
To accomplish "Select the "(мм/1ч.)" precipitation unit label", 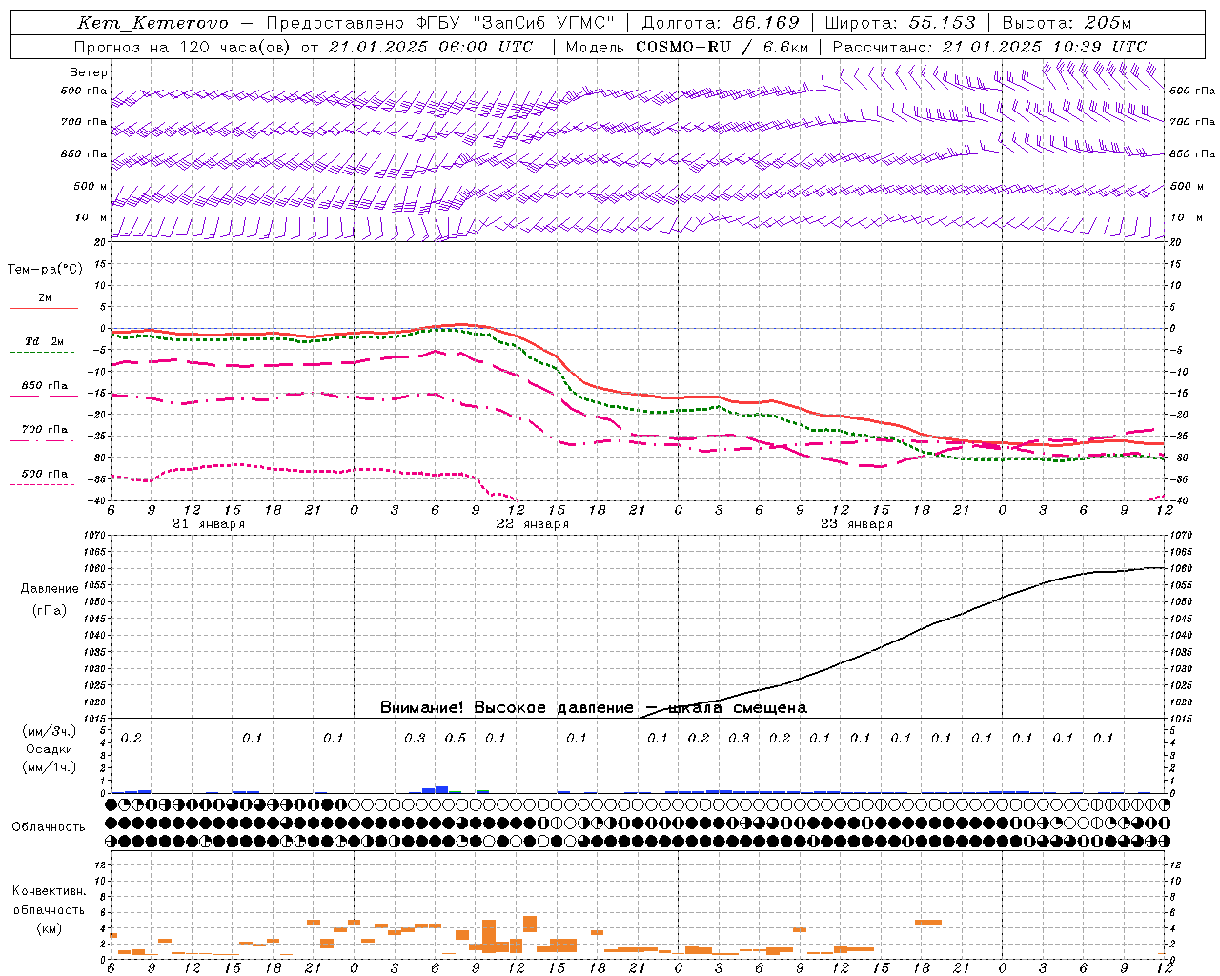I will pos(50,767).
